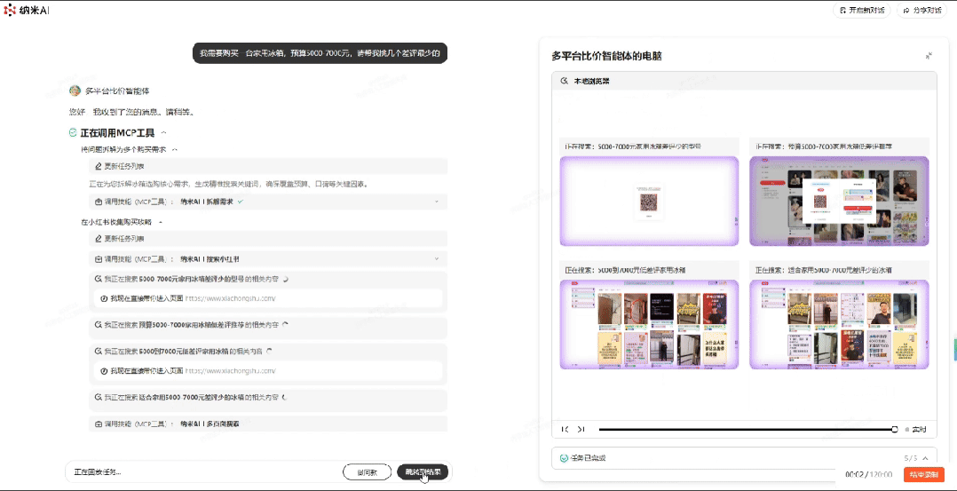Image resolution: width=957 pixels, height=491 pixels.
Task: Expand the 拆解需求 skill row's dropdown arrow
Action: click(437, 202)
